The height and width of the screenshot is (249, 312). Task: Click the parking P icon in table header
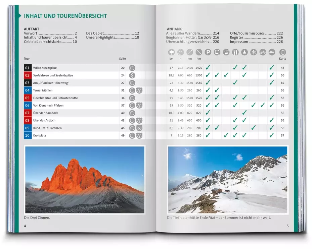tap(208, 52)
